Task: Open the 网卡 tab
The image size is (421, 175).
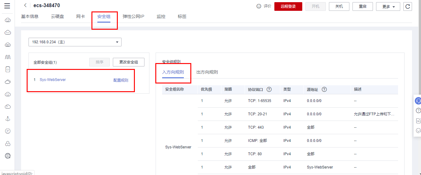Action: [x=81, y=16]
